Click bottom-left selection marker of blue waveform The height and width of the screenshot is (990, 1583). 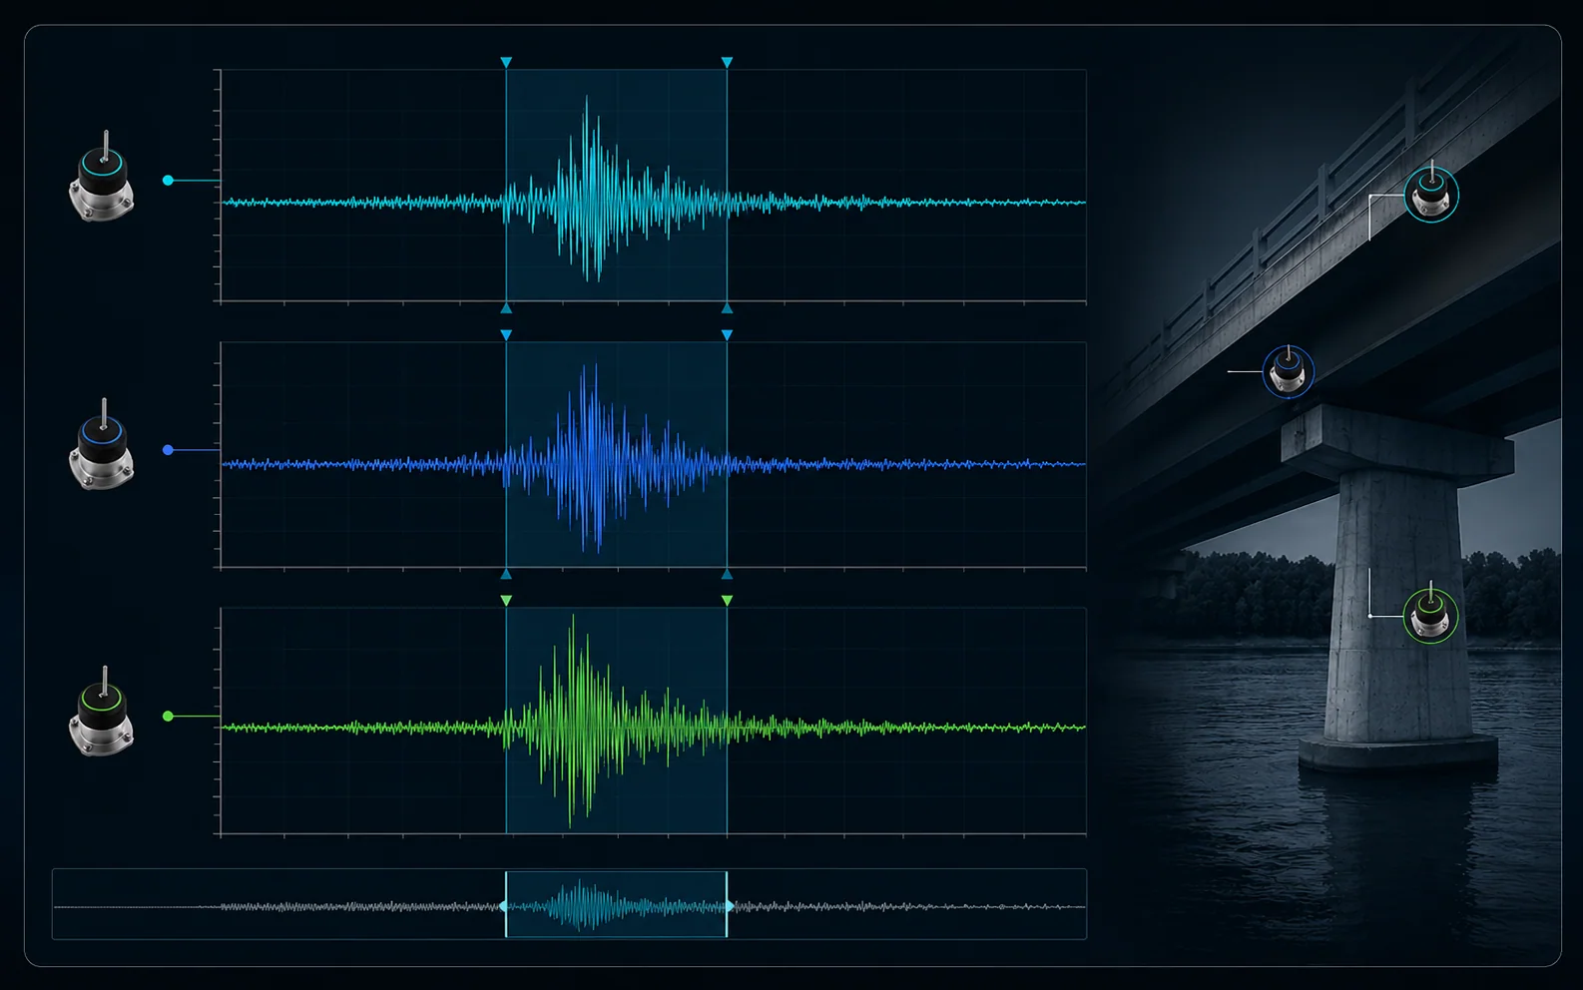coord(506,575)
